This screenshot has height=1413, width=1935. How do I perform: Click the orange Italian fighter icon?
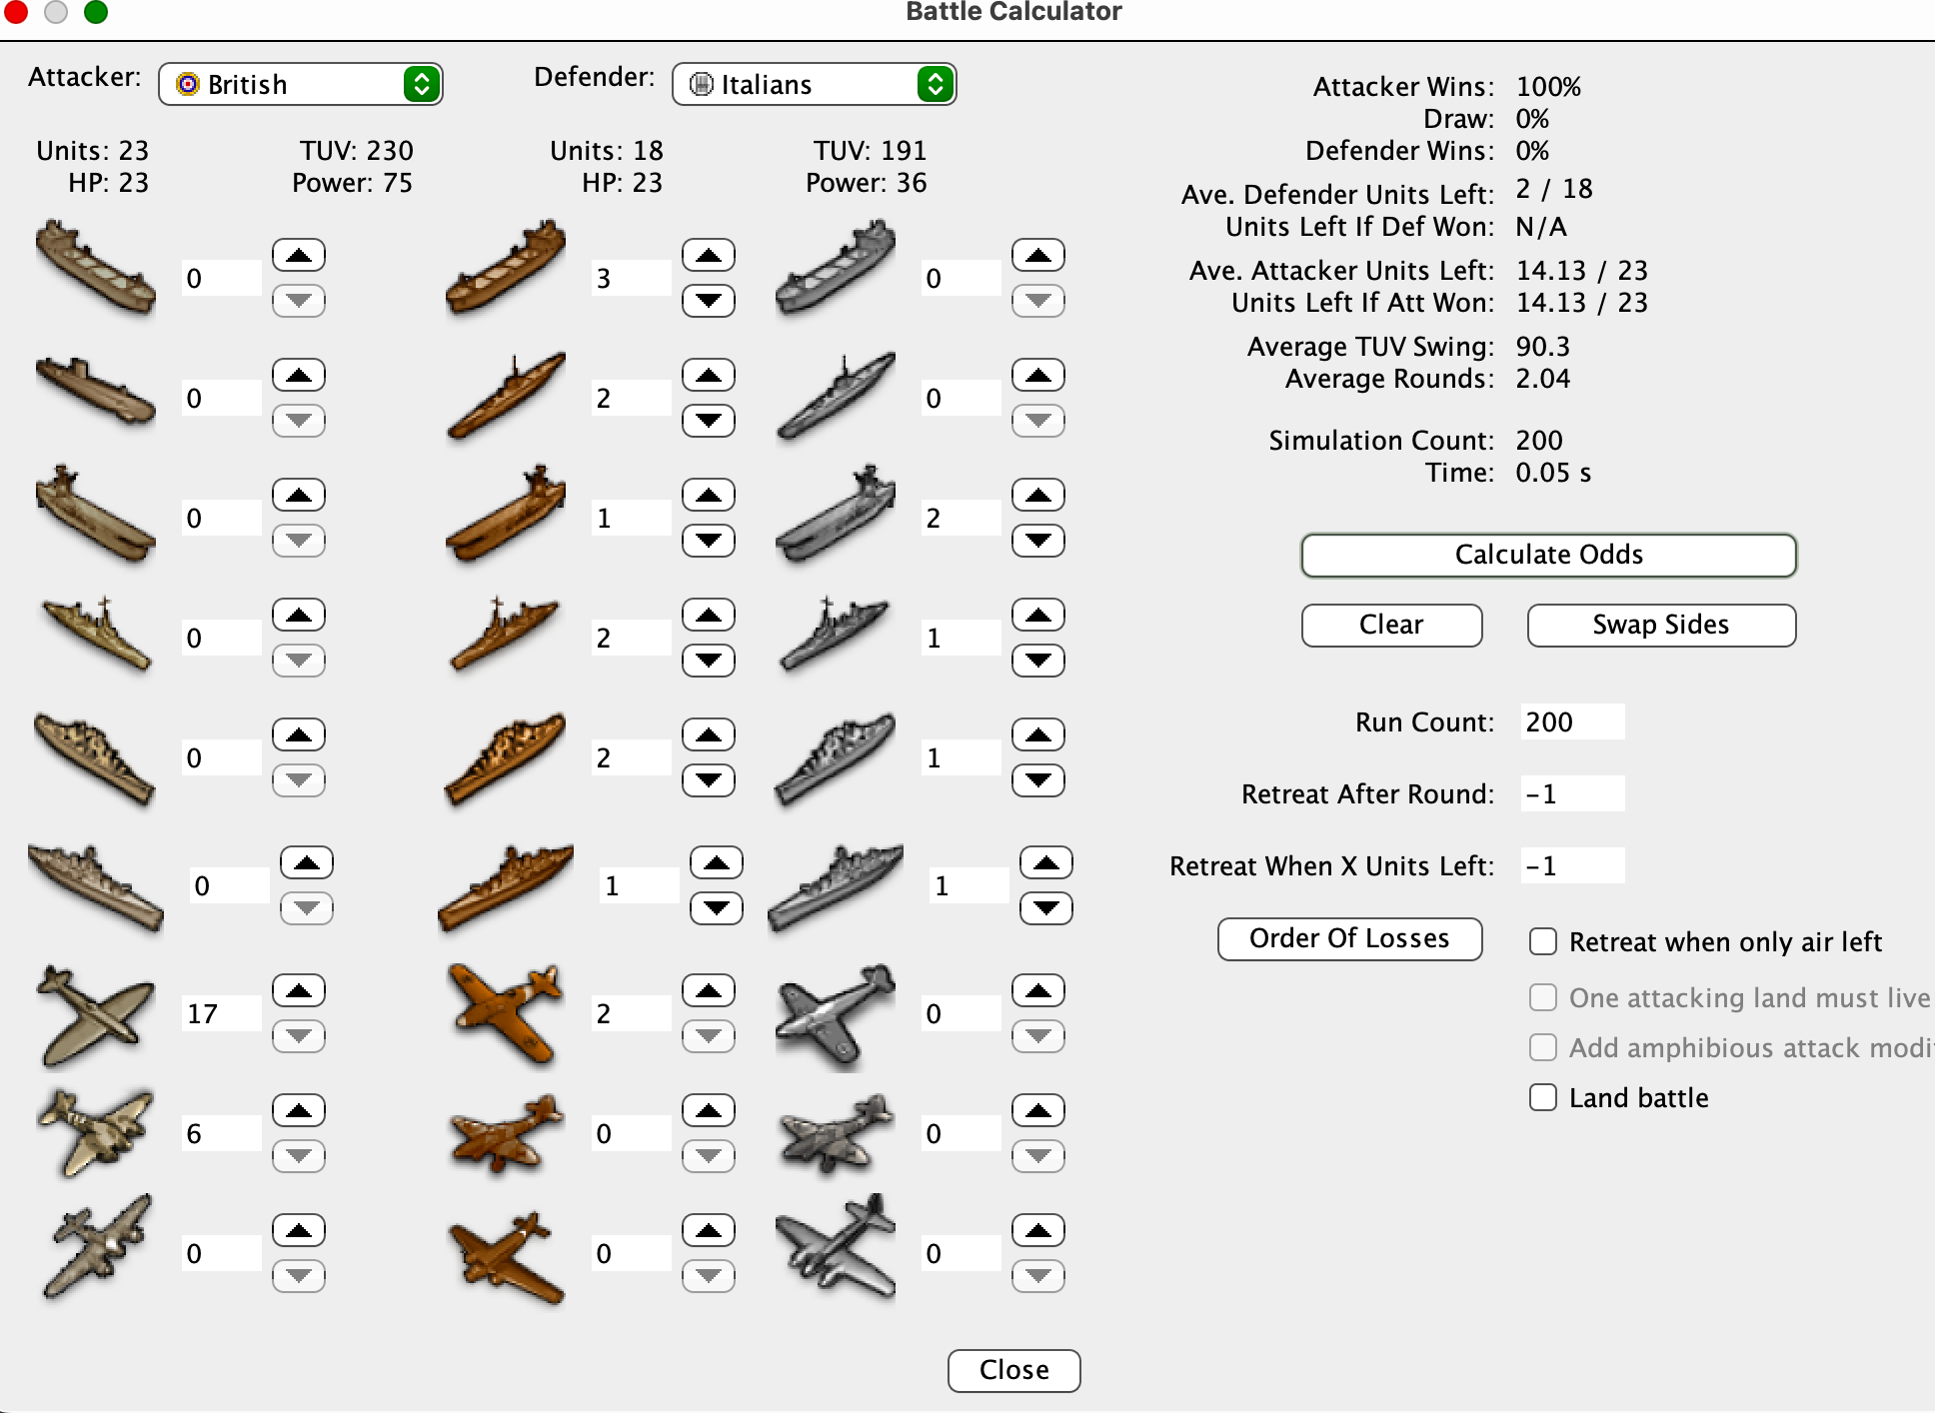pos(505,1013)
